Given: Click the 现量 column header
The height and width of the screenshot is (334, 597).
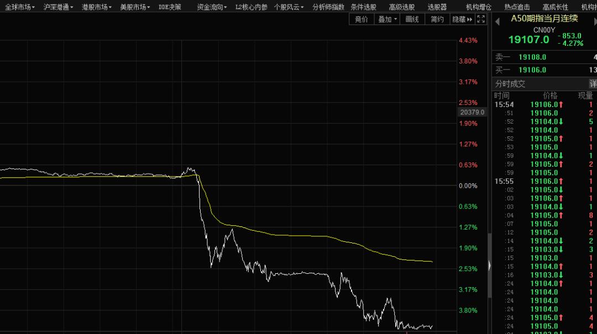Looking at the screenshot, I should [585, 96].
